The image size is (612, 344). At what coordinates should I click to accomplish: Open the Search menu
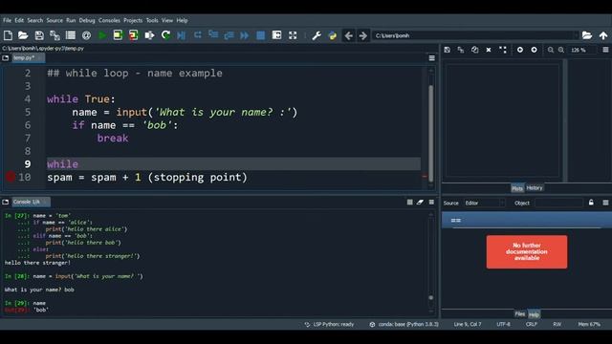click(x=34, y=20)
